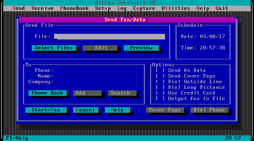Viewport: 254px width, 141px height.
Task: Open the Log menu
Action: click(122, 8)
